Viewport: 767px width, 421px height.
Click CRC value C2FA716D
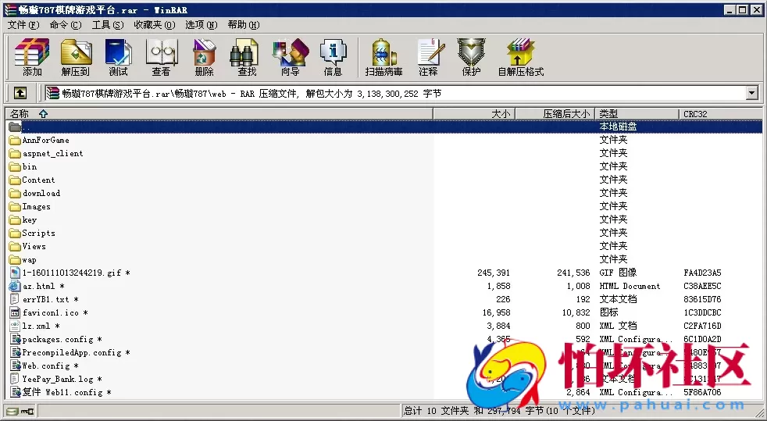(x=702, y=326)
